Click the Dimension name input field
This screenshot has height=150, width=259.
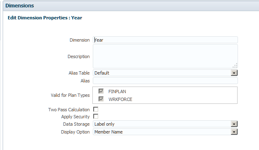click(165, 40)
